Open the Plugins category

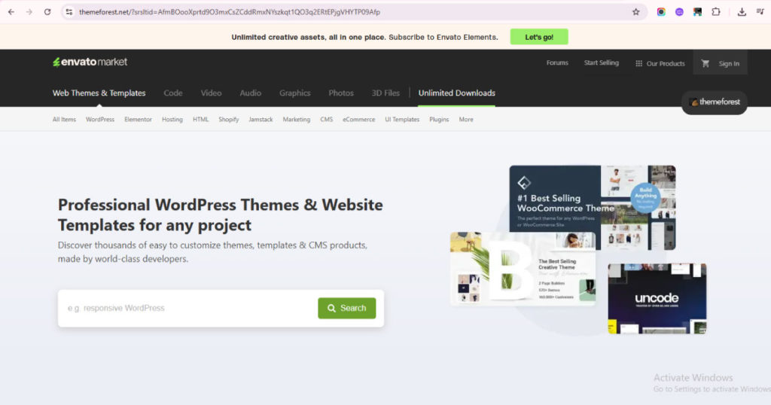pyautogui.click(x=439, y=120)
